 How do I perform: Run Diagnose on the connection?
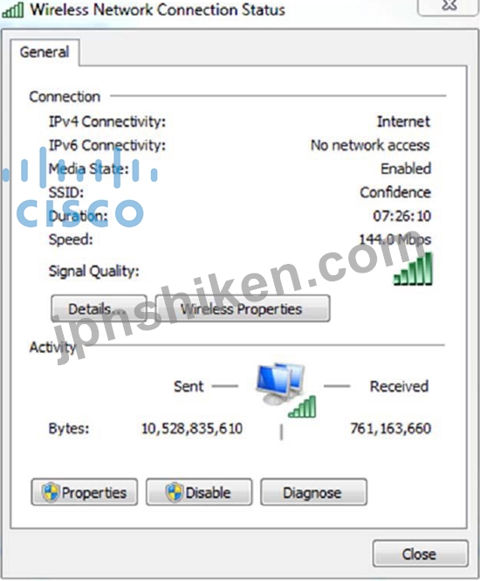(314, 492)
